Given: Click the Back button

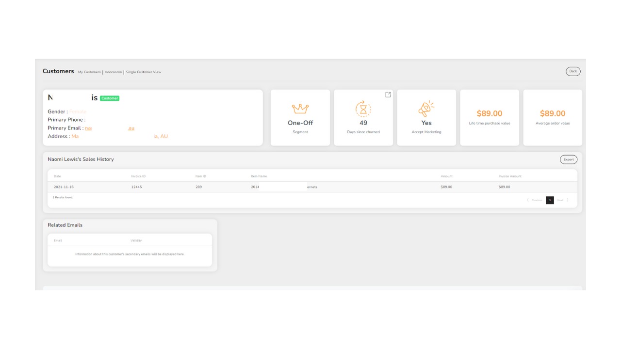Looking at the screenshot, I should (573, 71).
